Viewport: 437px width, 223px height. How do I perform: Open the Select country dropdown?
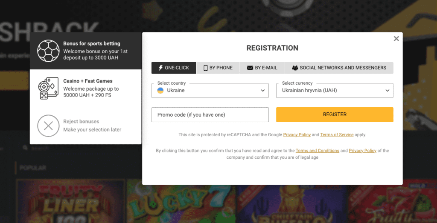[210, 90]
